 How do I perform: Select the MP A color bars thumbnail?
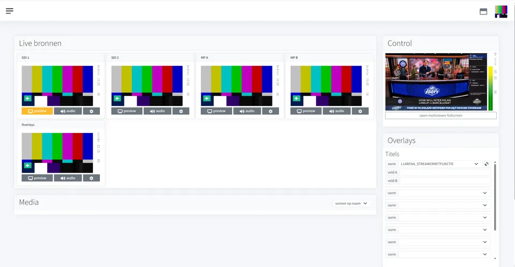237,86
